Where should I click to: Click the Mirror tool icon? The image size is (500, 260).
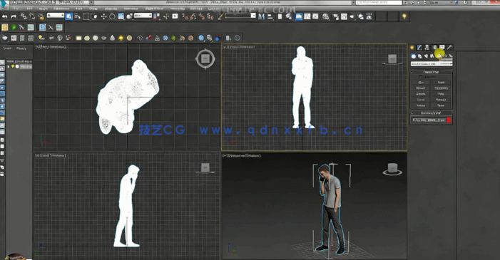[x=262, y=16]
